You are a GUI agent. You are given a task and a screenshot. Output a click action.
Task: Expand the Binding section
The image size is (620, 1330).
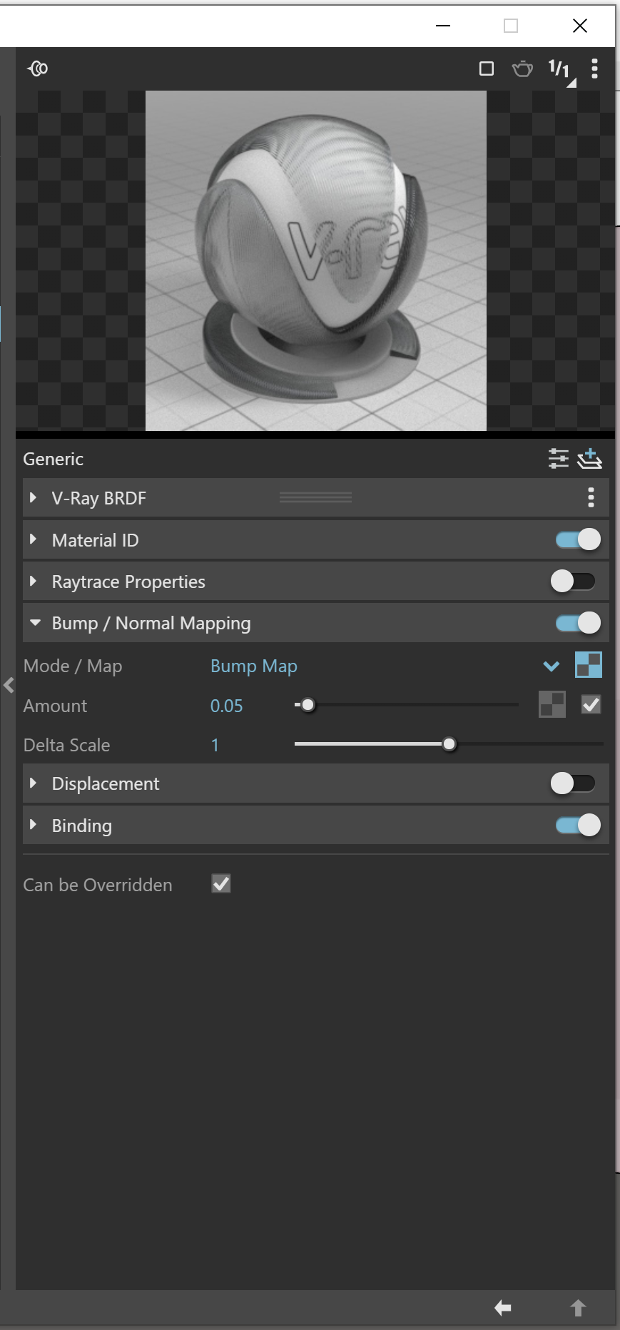pos(33,825)
